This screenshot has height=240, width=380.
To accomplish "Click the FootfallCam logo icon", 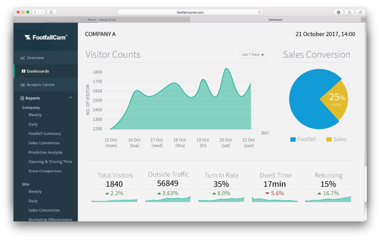I will [27, 37].
